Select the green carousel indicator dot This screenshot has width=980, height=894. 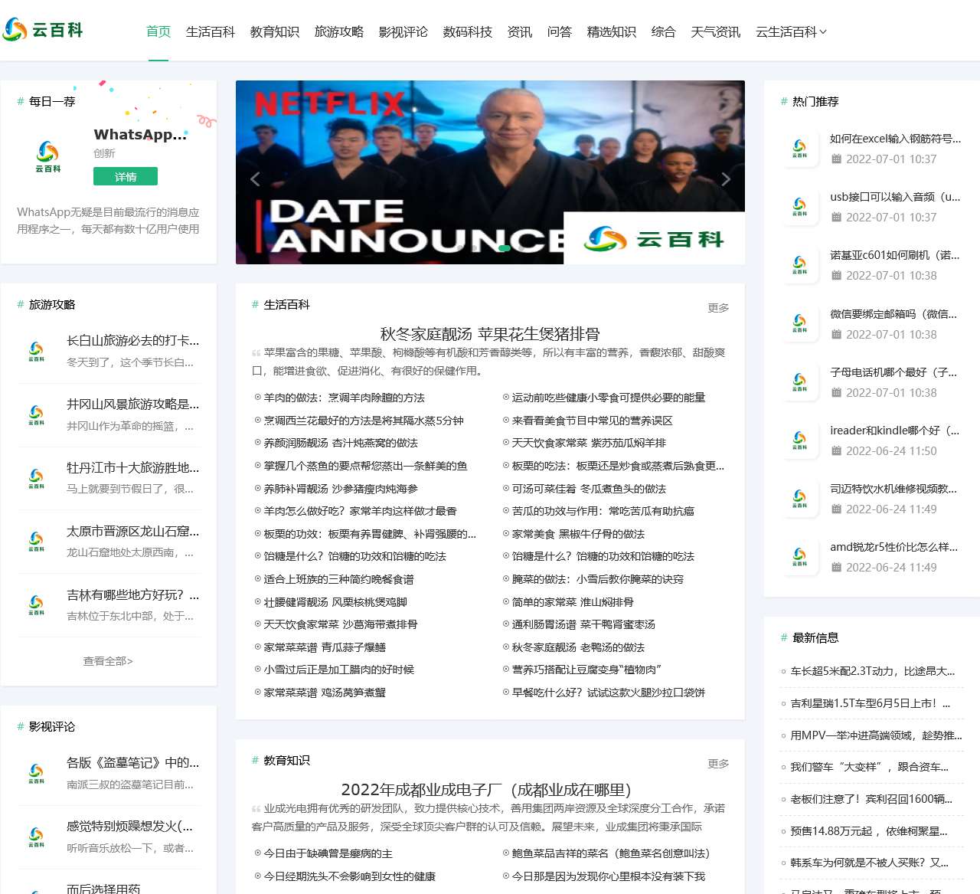pos(503,247)
